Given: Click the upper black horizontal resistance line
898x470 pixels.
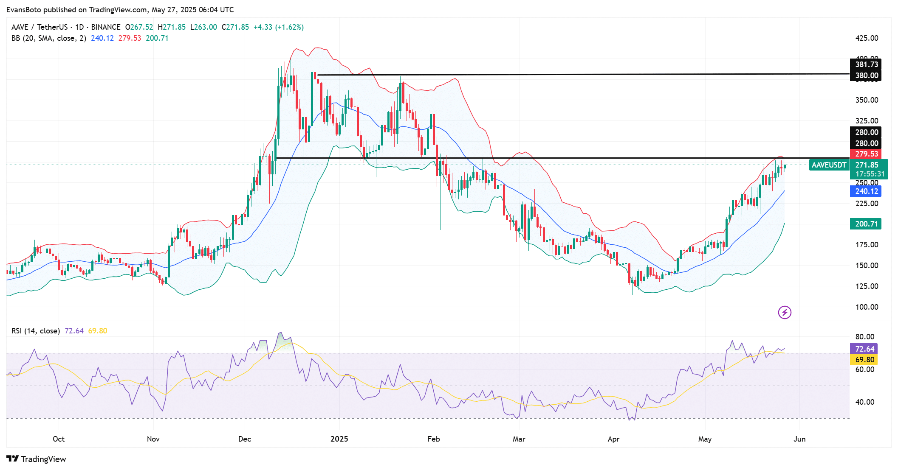Looking at the screenshot, I should pyautogui.click(x=552, y=75).
